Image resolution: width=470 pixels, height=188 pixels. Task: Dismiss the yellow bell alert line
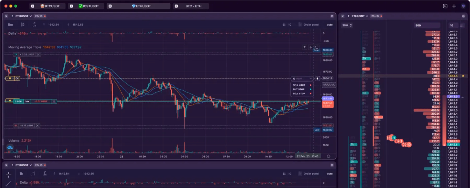17,78
